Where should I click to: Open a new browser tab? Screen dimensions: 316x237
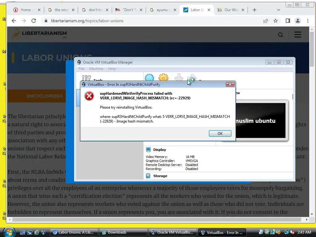click(255, 10)
